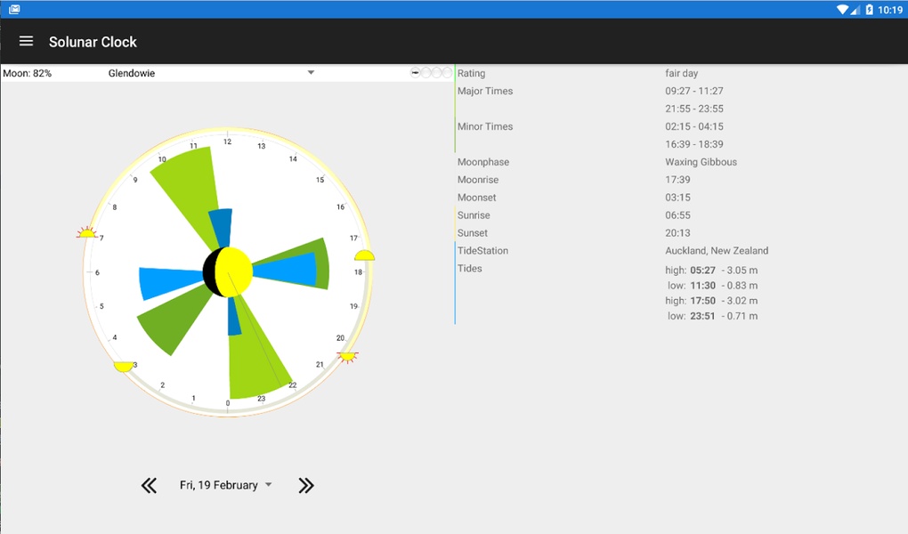
Task: Click the moonrise time 17:39
Action: (677, 180)
